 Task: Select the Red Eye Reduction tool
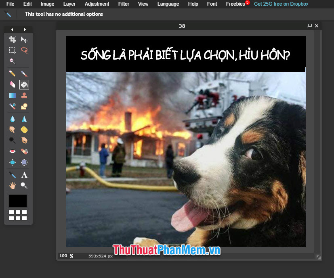click(13, 151)
